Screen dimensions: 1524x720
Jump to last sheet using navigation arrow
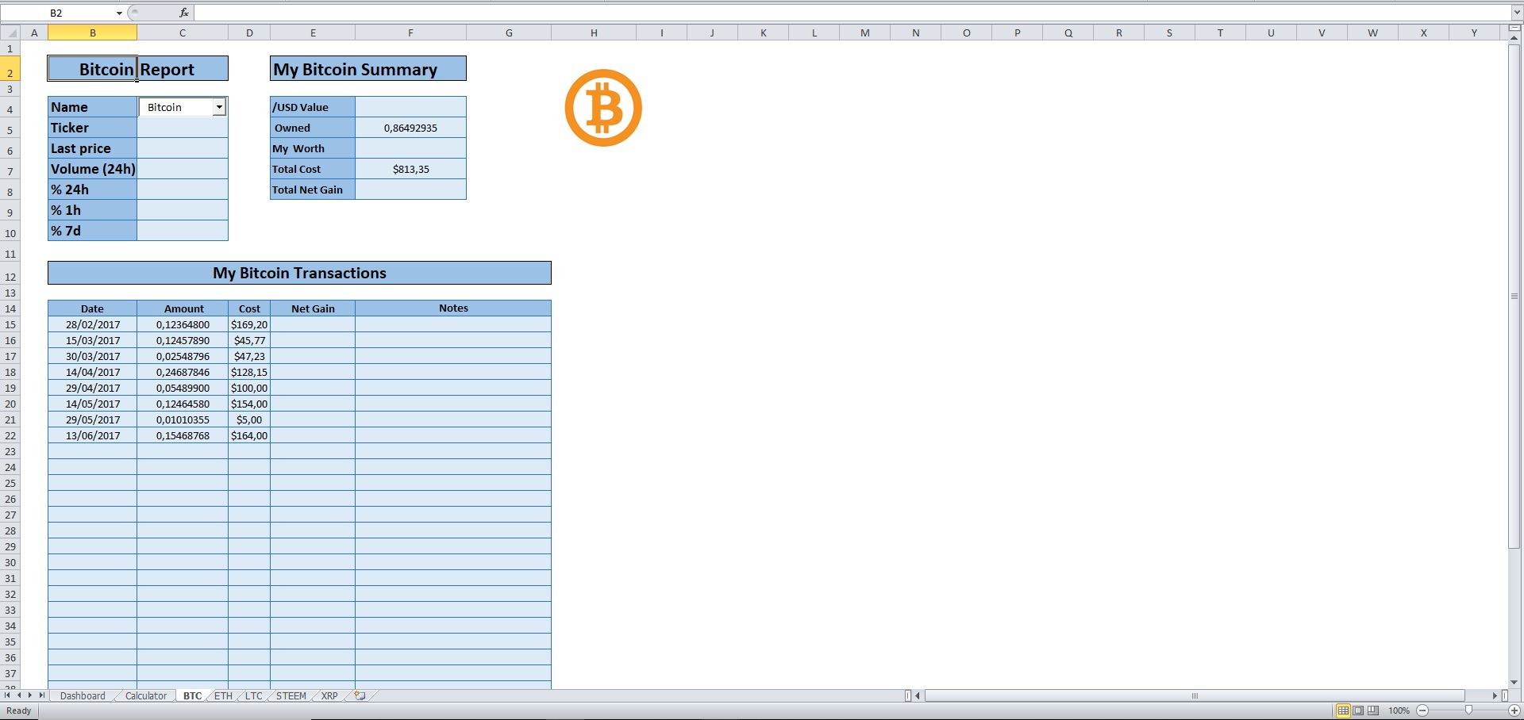[41, 695]
